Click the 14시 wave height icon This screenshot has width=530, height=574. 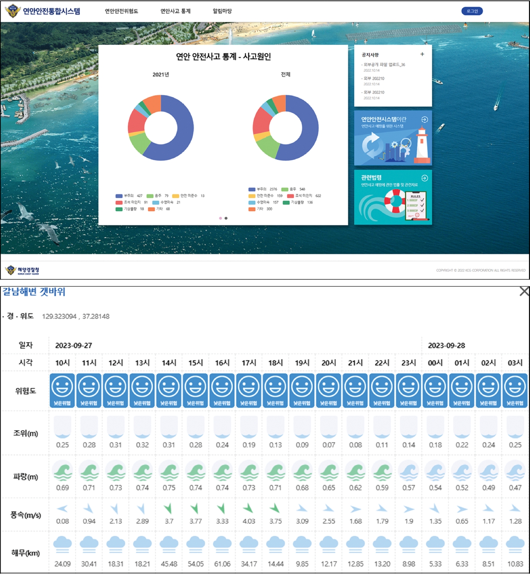169,471
